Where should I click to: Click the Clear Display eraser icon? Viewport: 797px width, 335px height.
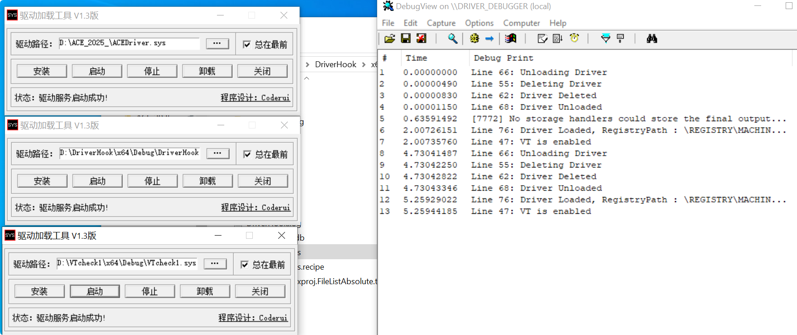[542, 39]
